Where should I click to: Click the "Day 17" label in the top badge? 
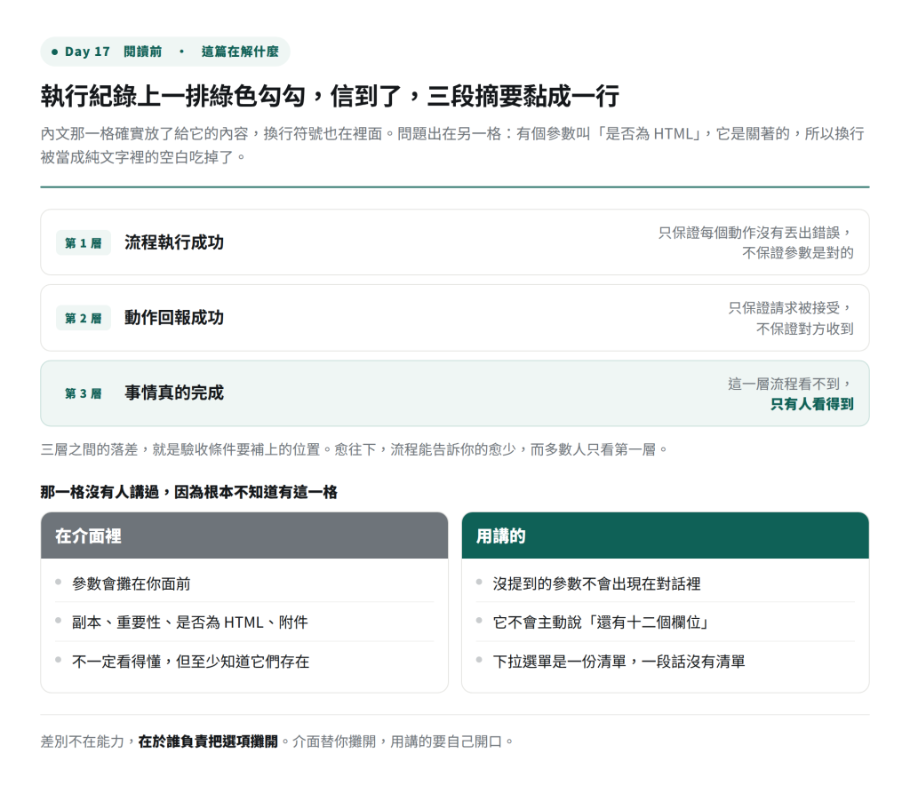tap(87, 52)
